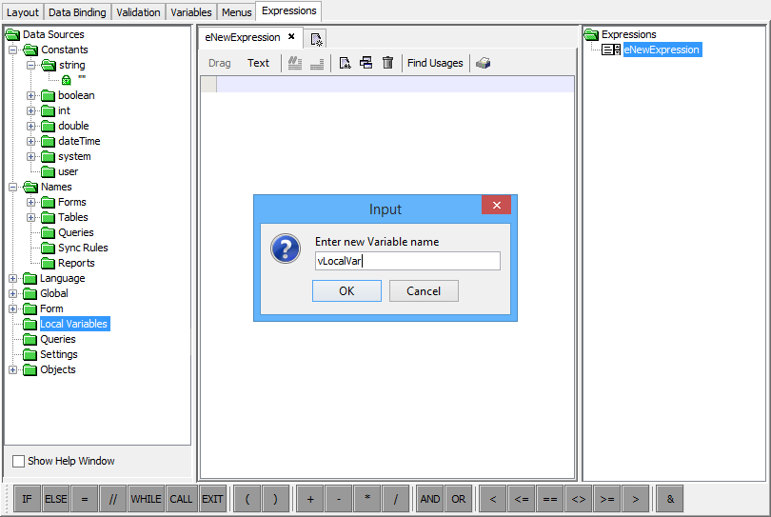771x517 pixels.
Task: Cancel the new variable dialog
Action: pyautogui.click(x=424, y=291)
